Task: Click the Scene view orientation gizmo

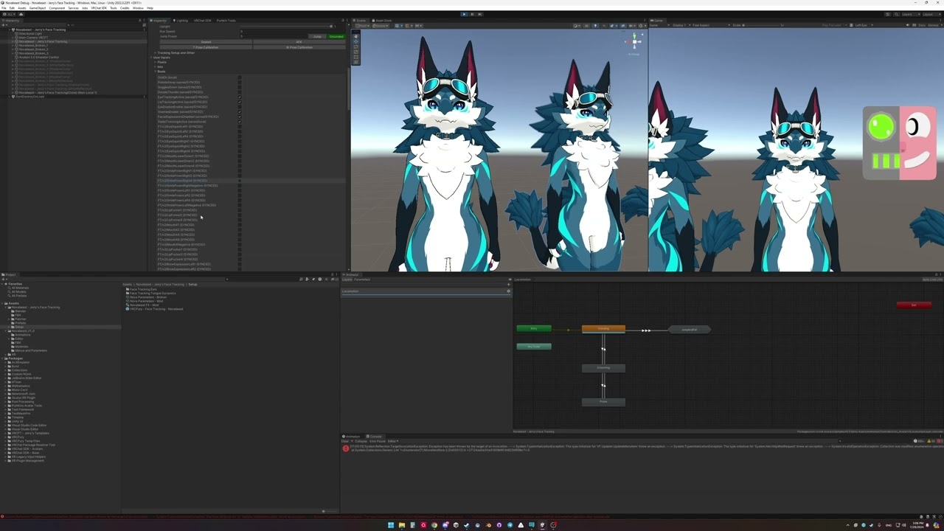Action: click(x=635, y=42)
